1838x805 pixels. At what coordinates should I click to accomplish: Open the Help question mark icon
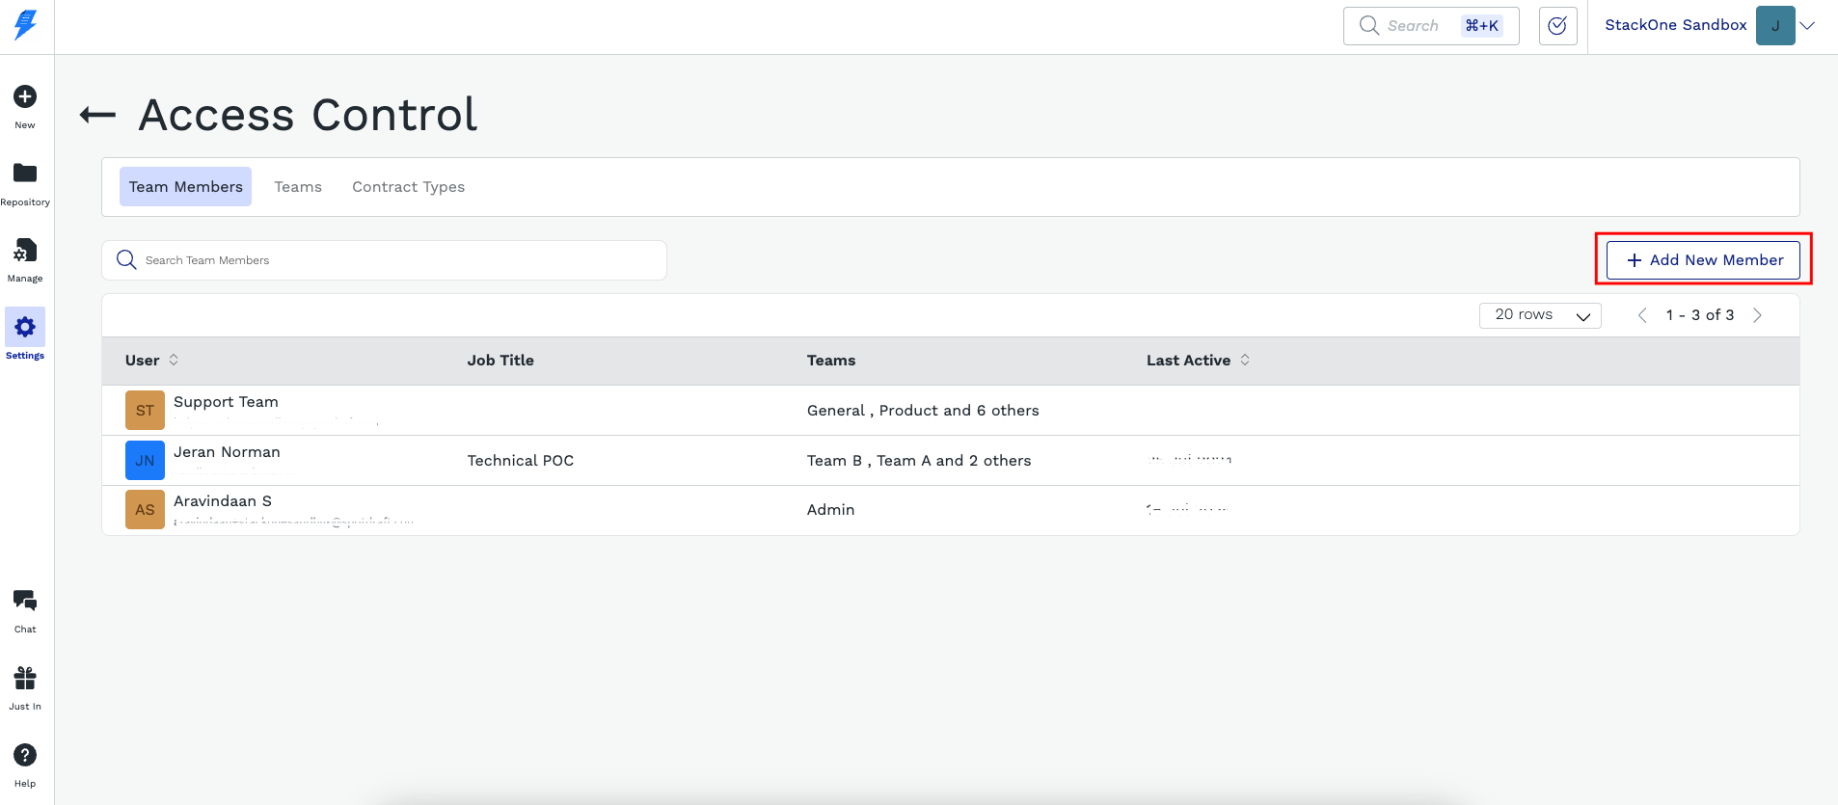pyautogui.click(x=25, y=755)
